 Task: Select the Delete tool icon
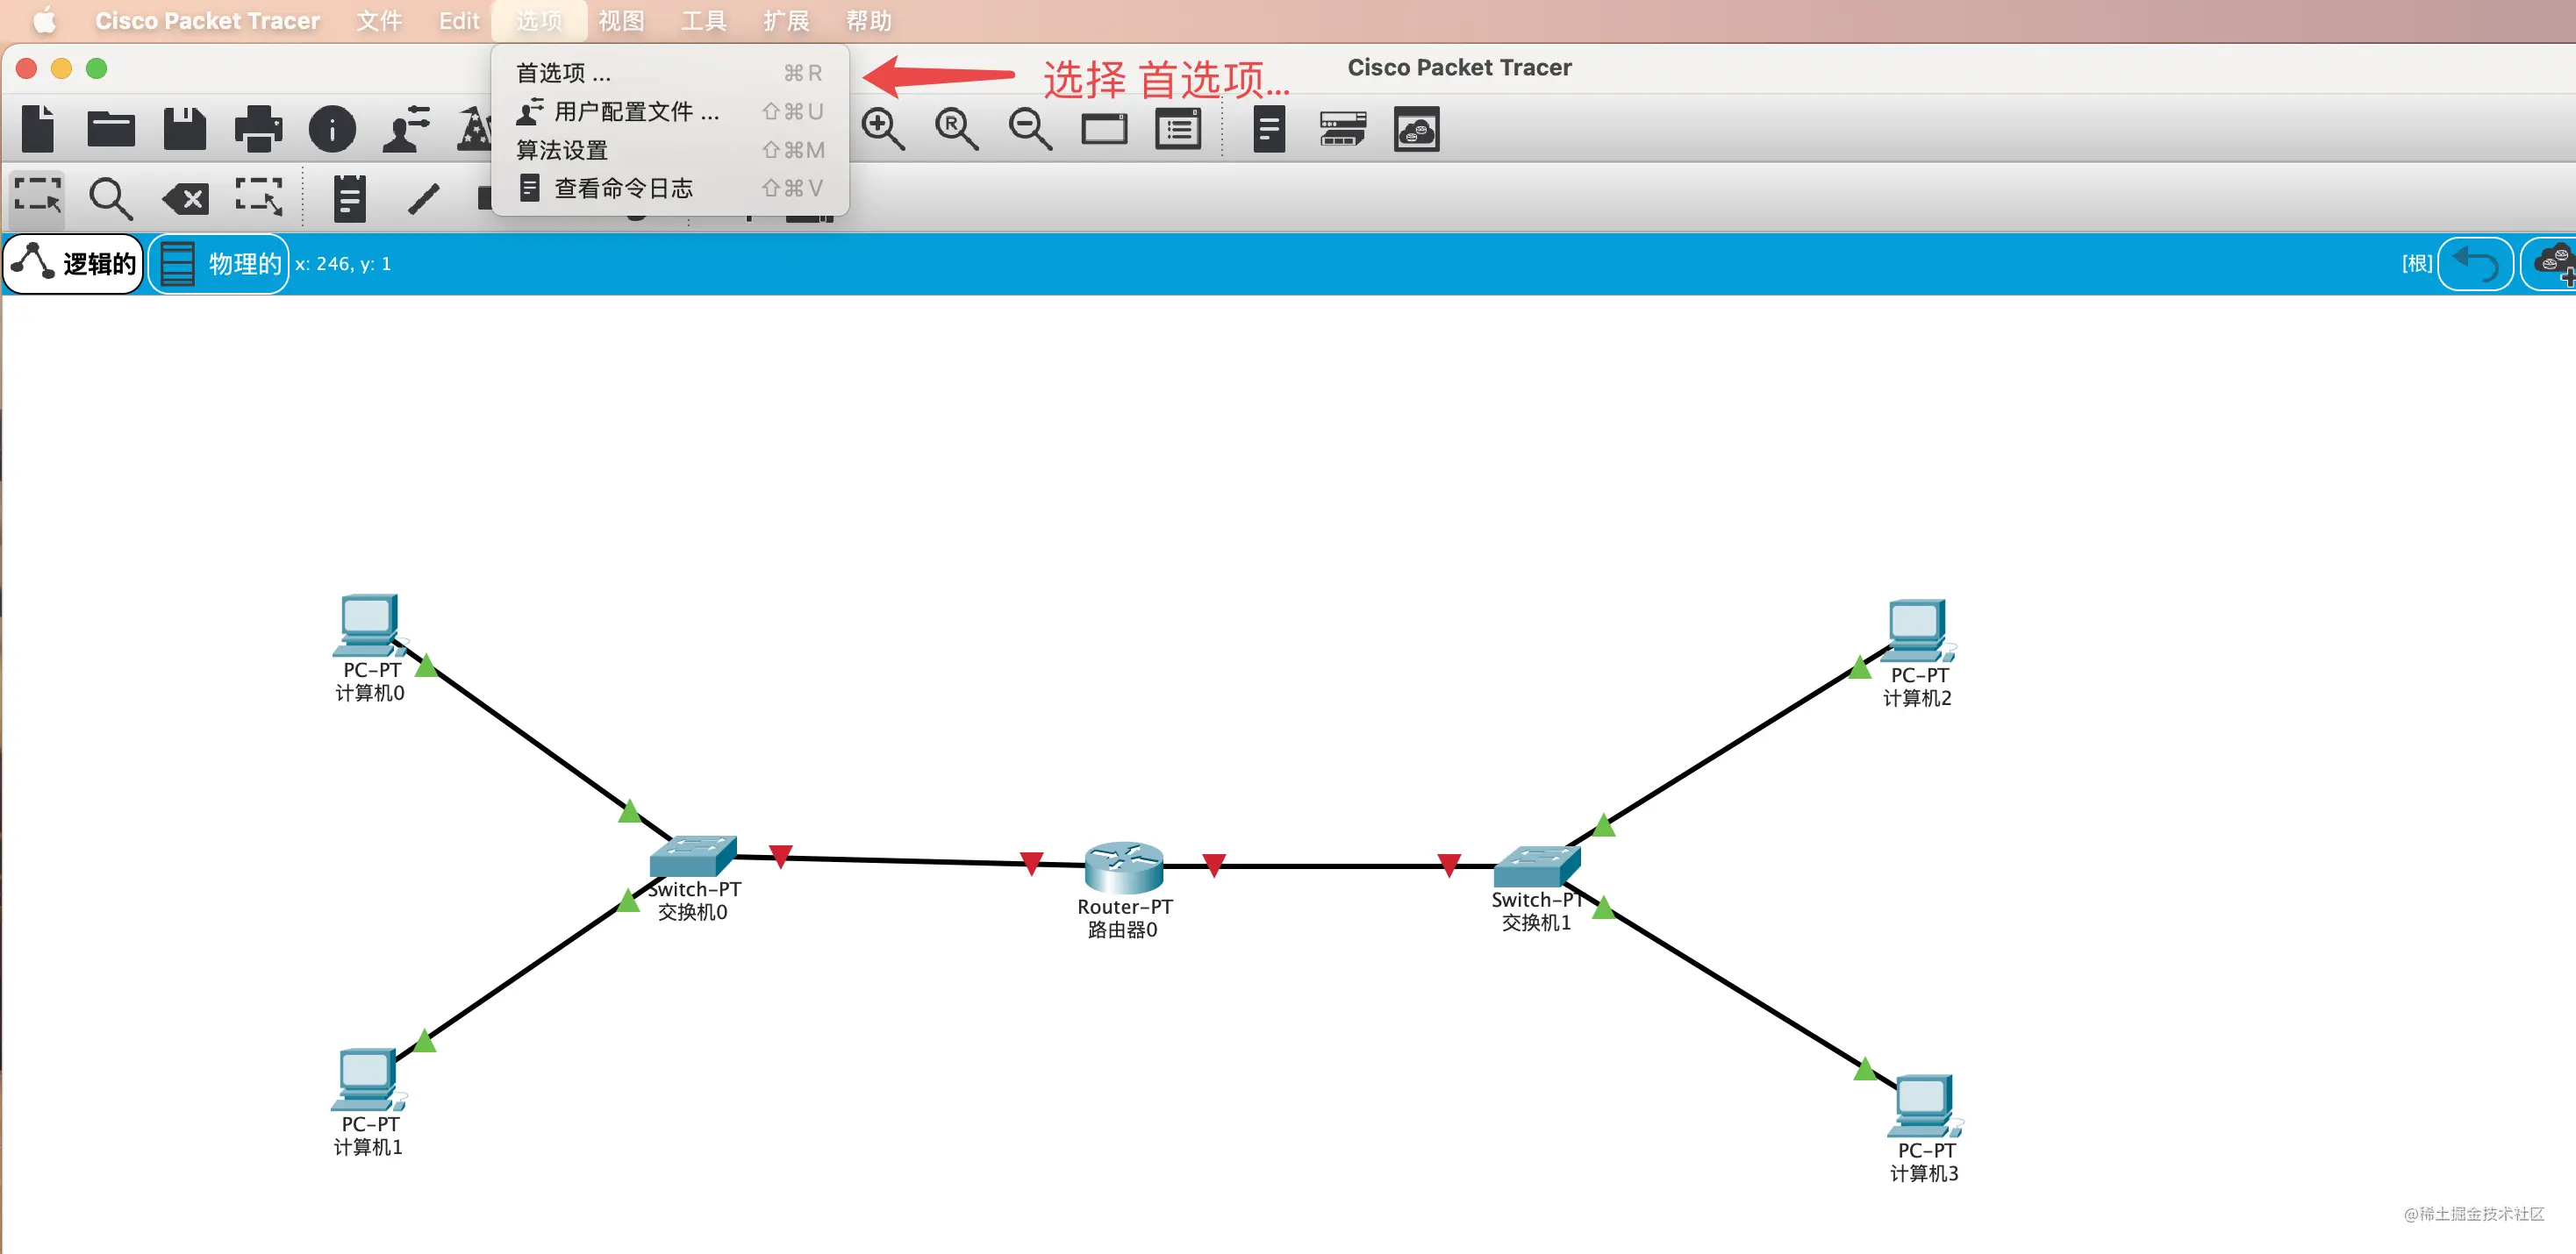tap(185, 199)
